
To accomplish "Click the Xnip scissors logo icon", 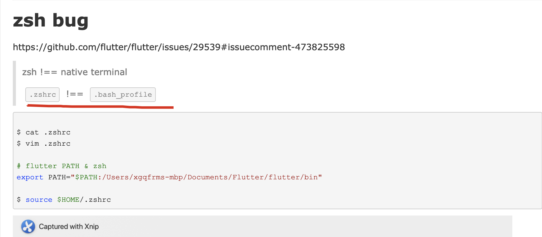I will (28, 226).
